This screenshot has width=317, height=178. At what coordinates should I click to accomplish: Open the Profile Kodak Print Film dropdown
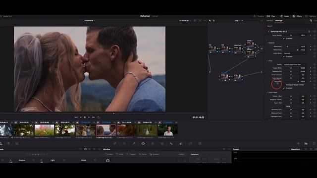(x=294, y=65)
